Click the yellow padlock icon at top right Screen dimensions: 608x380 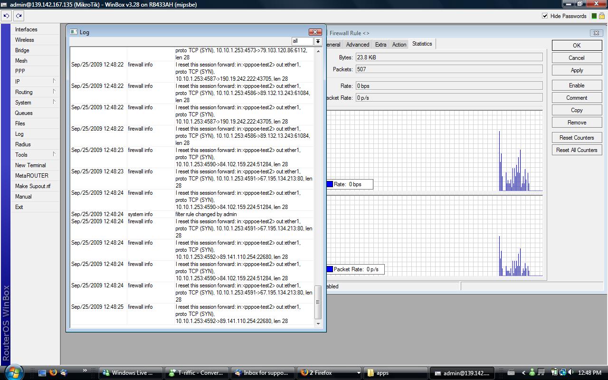point(601,16)
